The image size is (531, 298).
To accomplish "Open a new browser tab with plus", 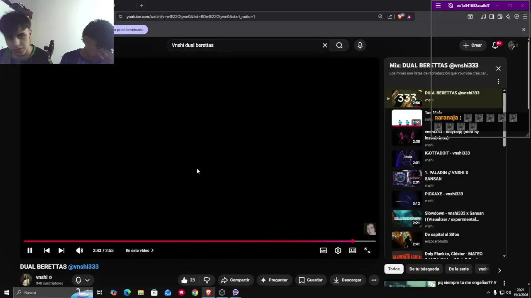I will click(141, 5).
